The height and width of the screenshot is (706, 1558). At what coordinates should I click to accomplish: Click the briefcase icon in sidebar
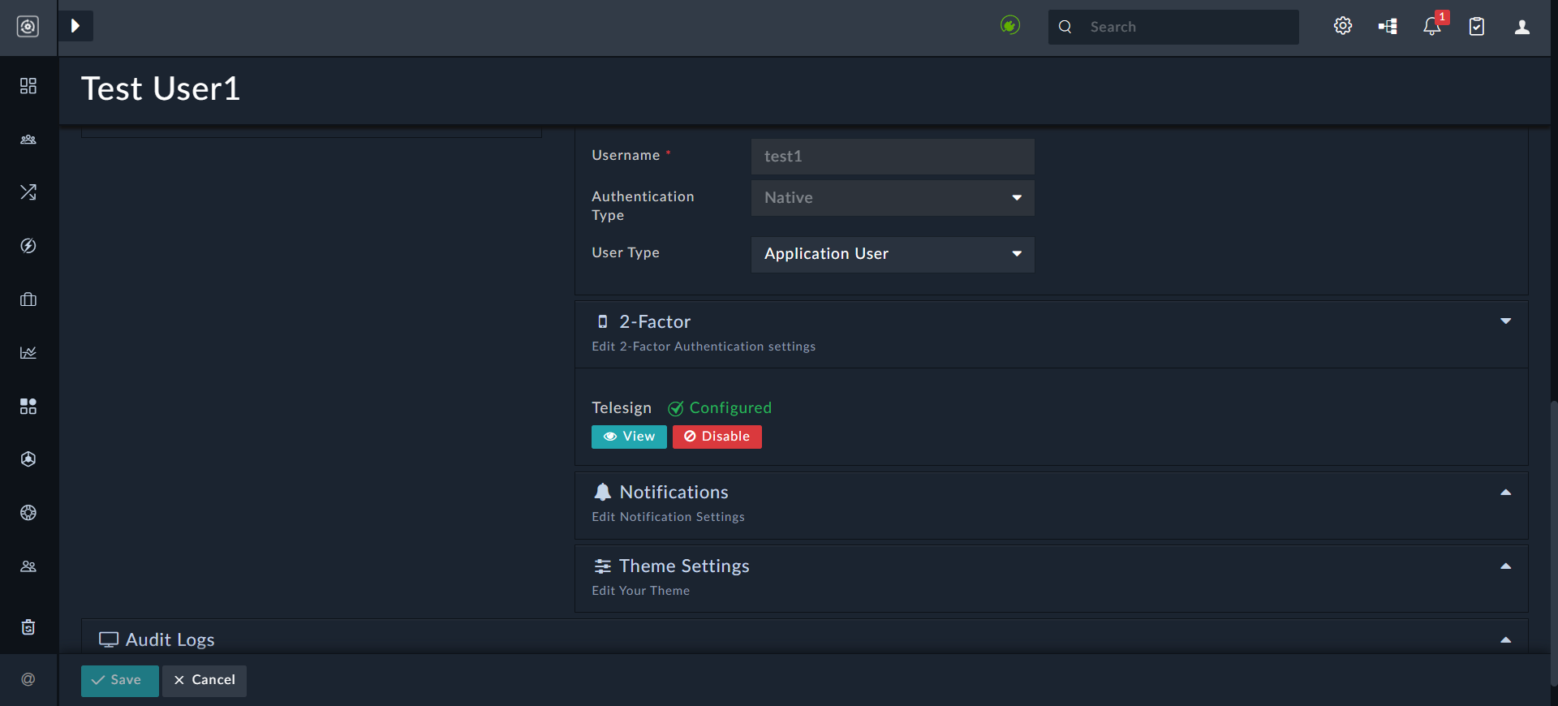click(x=28, y=299)
